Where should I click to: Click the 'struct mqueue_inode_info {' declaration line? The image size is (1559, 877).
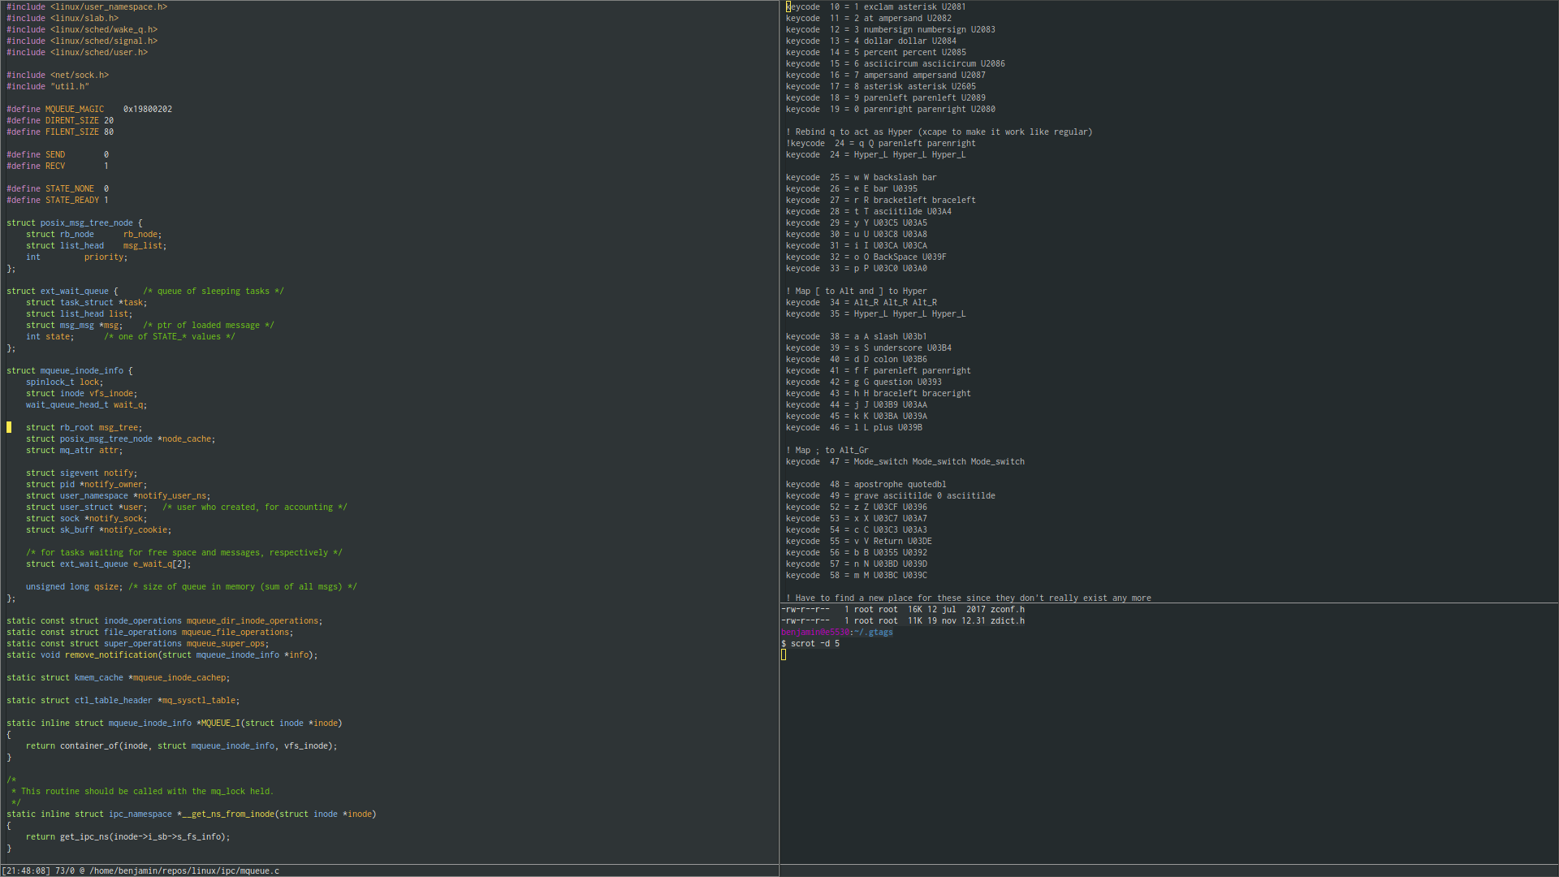tap(69, 370)
